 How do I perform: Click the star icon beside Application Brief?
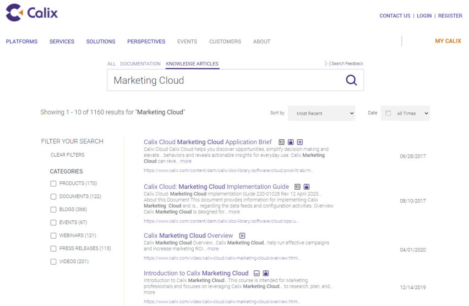(x=300, y=142)
